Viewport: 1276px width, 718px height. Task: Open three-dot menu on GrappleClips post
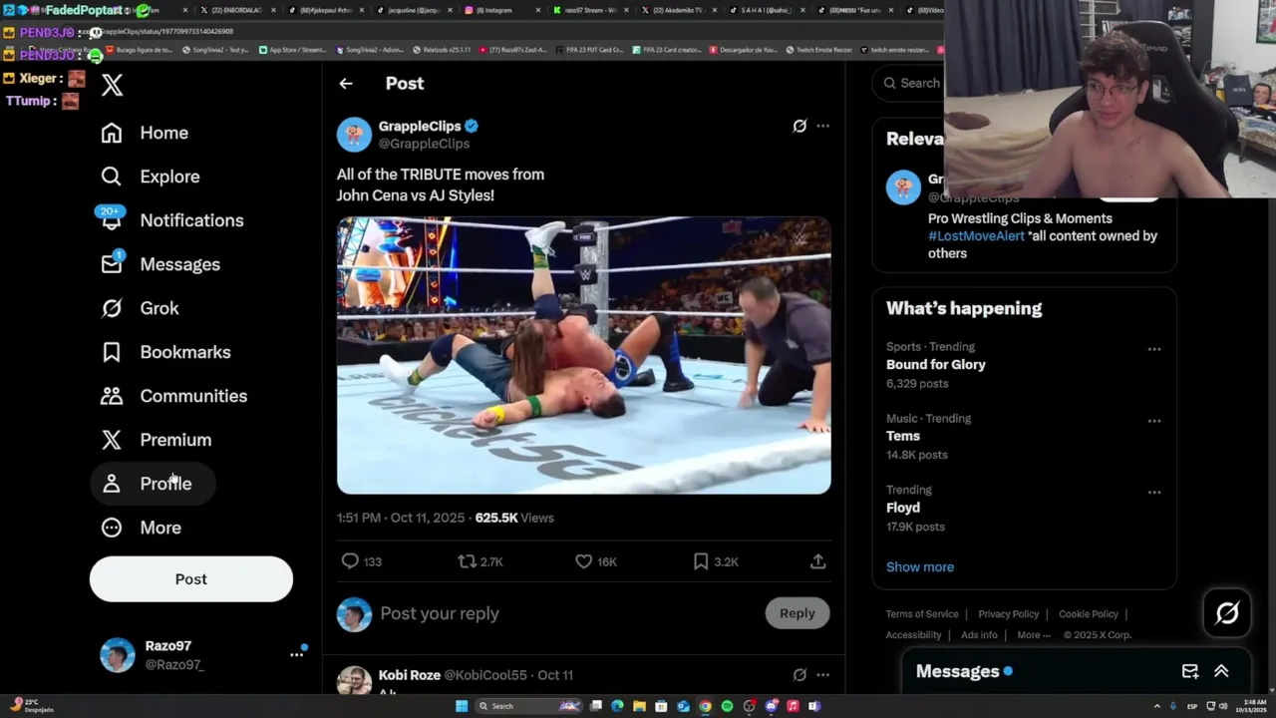(822, 126)
